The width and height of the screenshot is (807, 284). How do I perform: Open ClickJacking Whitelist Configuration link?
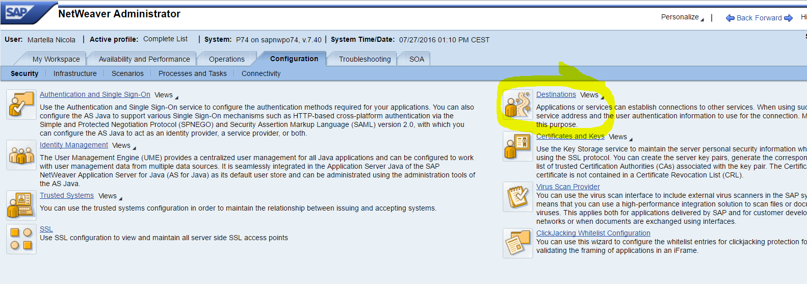tap(593, 233)
